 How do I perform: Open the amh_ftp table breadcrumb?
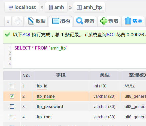coord(89,7)
